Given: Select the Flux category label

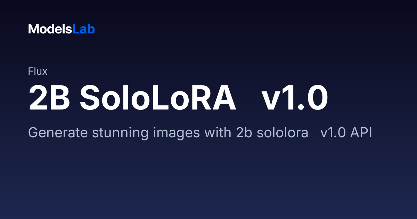Looking at the screenshot, I should tap(38, 72).
